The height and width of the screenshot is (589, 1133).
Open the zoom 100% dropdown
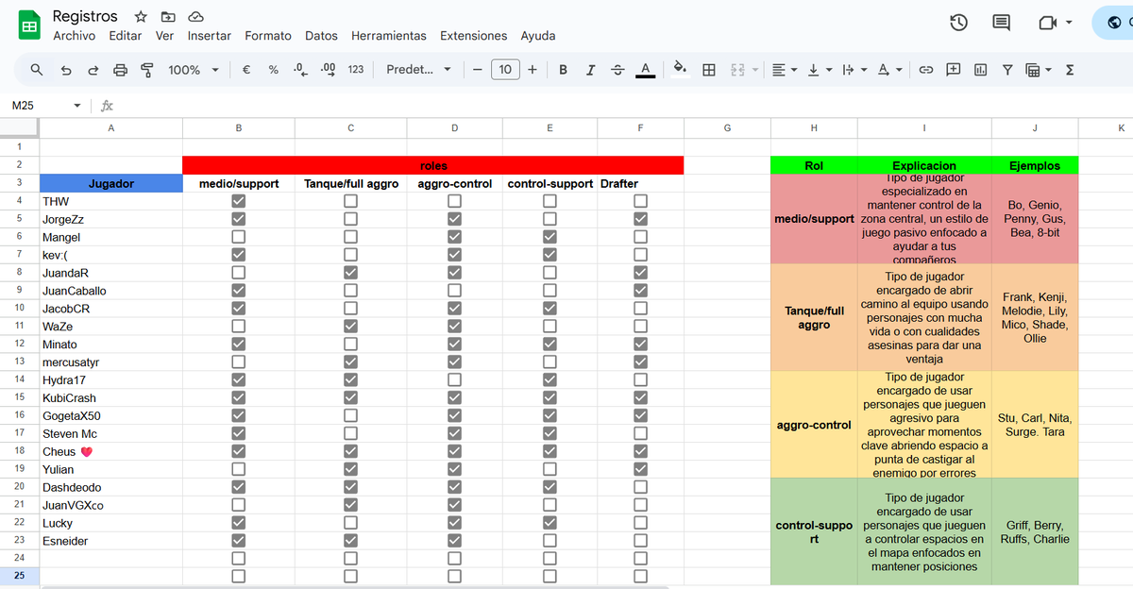194,70
